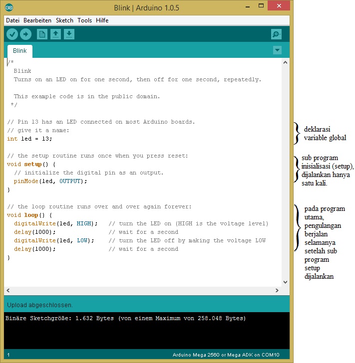Click the editor vertical scrollbar down arrow

(x=286, y=282)
